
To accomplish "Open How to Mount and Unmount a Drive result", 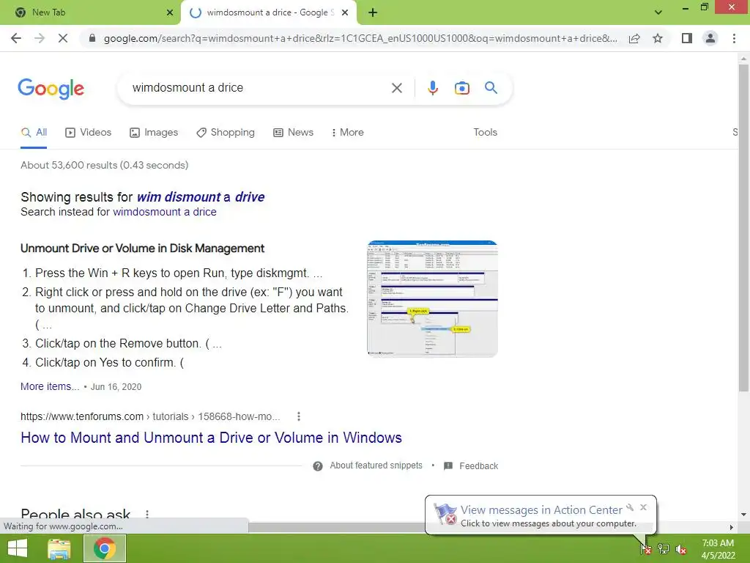I will pyautogui.click(x=211, y=438).
